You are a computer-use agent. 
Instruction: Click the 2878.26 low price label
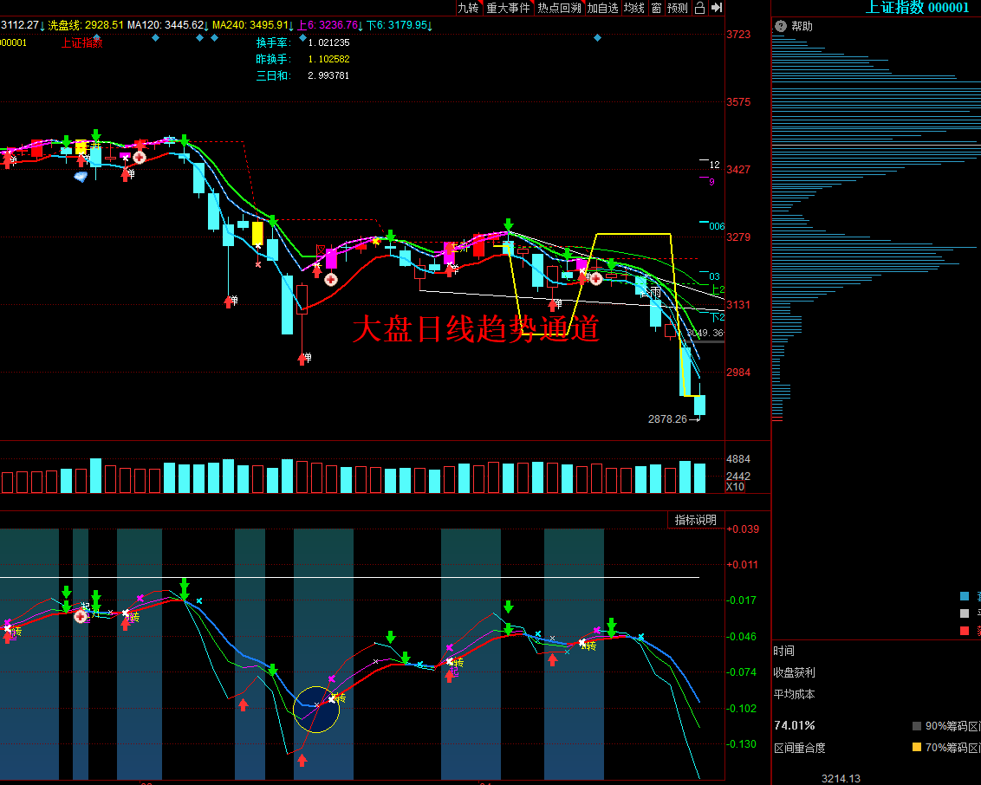pos(667,419)
